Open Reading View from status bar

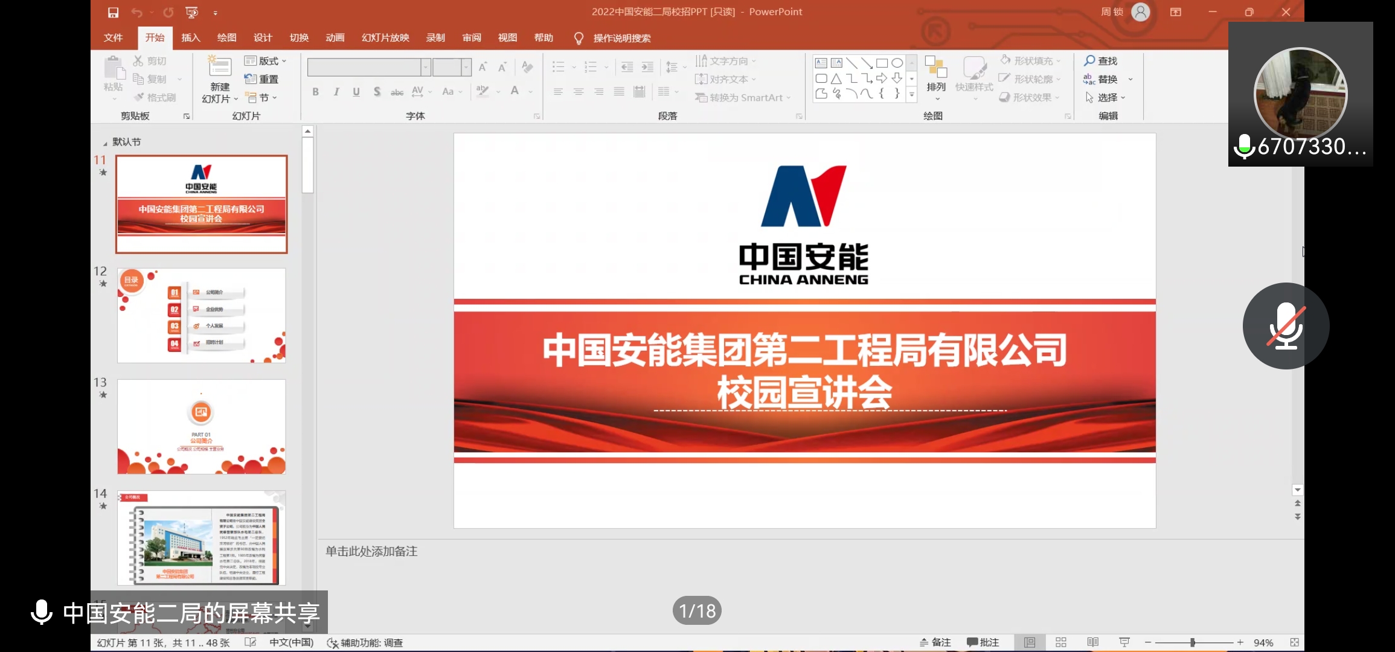click(1092, 642)
